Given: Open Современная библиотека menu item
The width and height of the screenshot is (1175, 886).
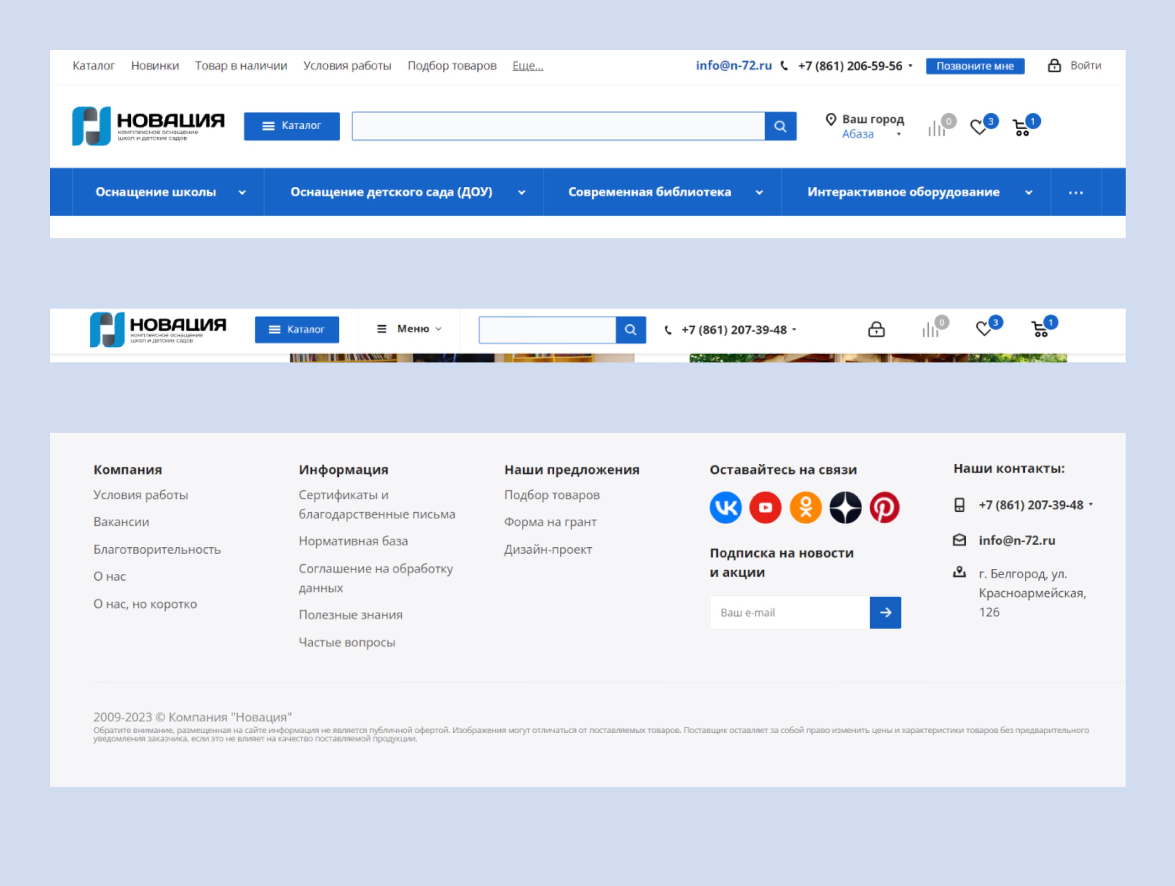Looking at the screenshot, I should (x=649, y=192).
